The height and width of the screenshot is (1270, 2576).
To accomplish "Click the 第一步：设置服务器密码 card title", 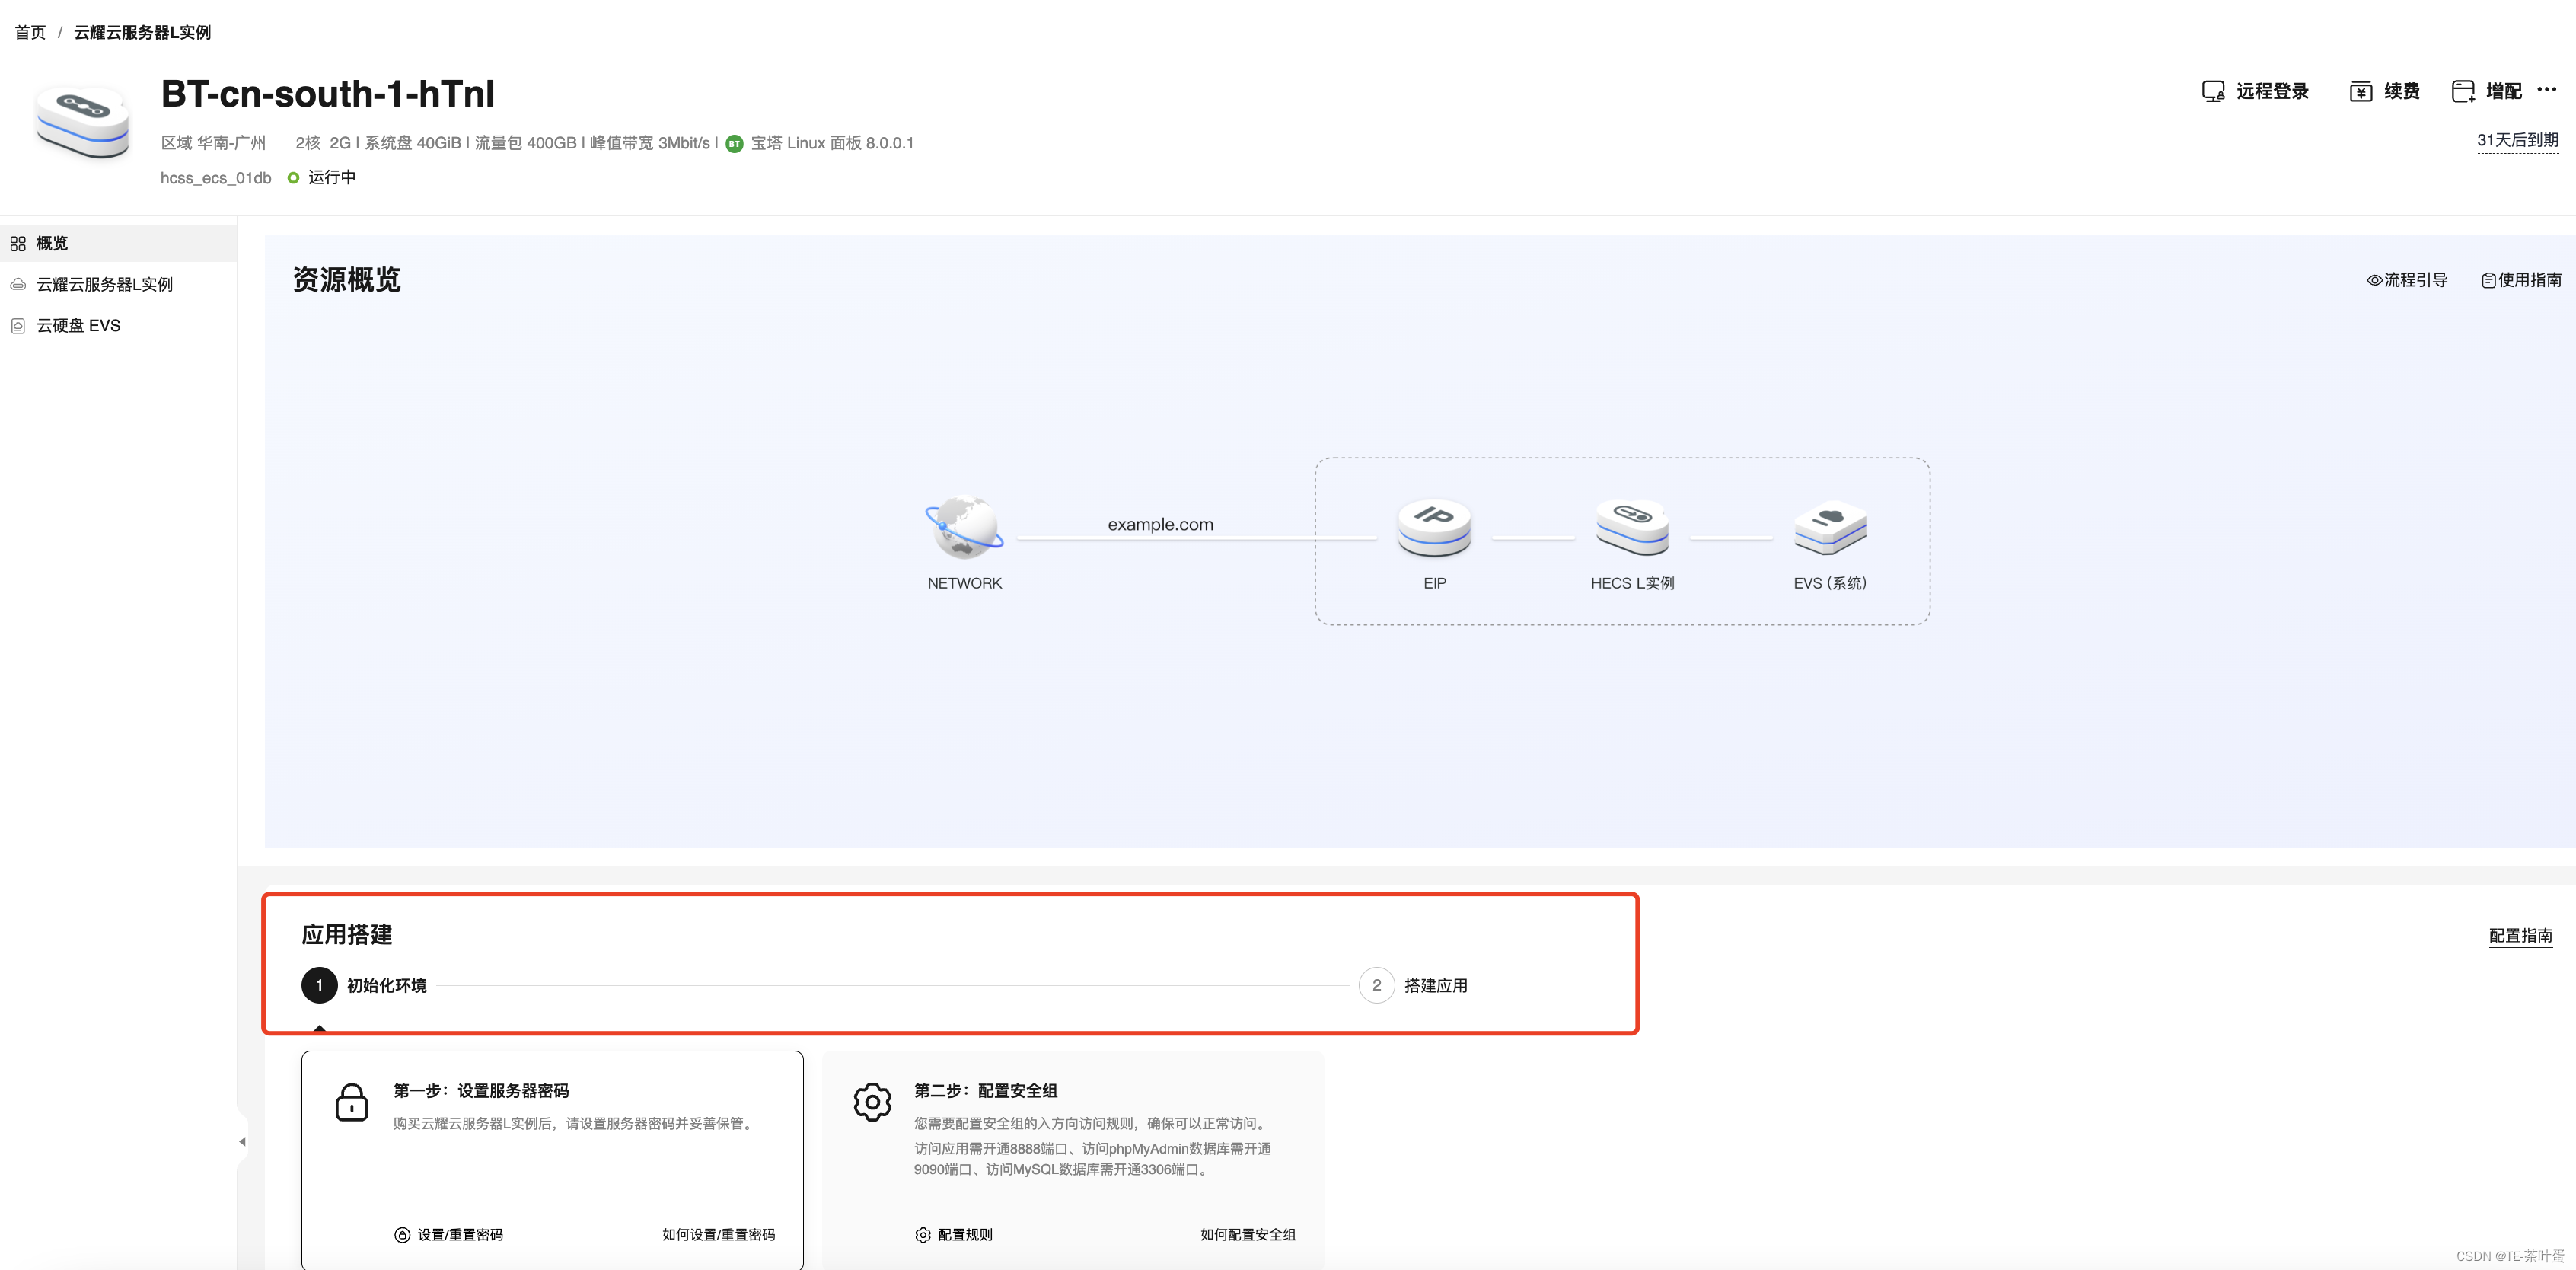I will point(481,1090).
